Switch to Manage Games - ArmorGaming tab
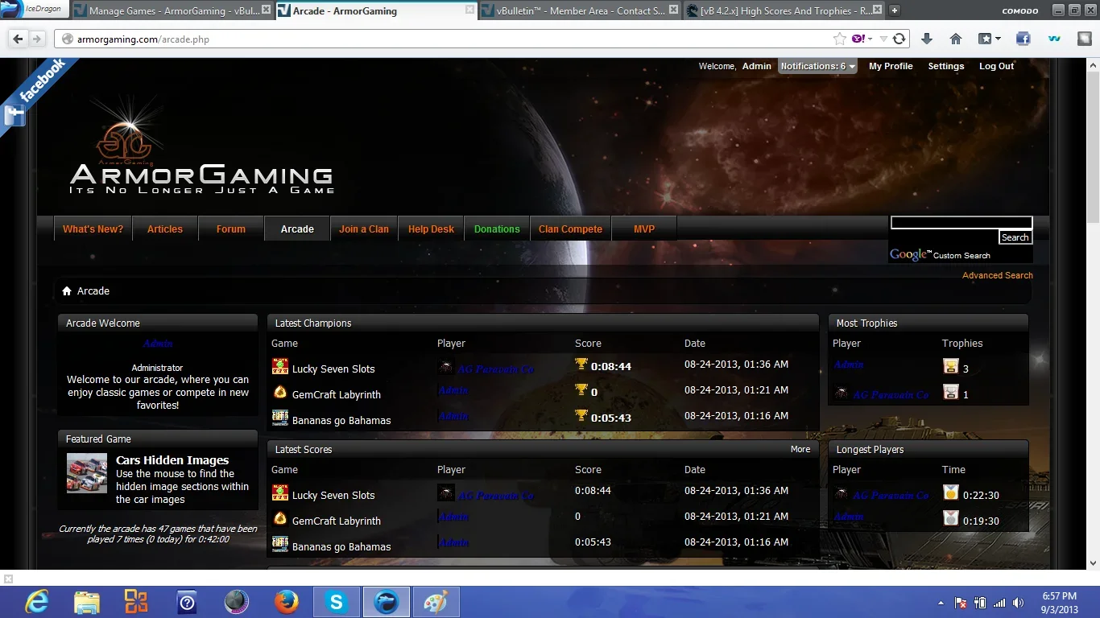This screenshot has width=1100, height=618. point(173,11)
